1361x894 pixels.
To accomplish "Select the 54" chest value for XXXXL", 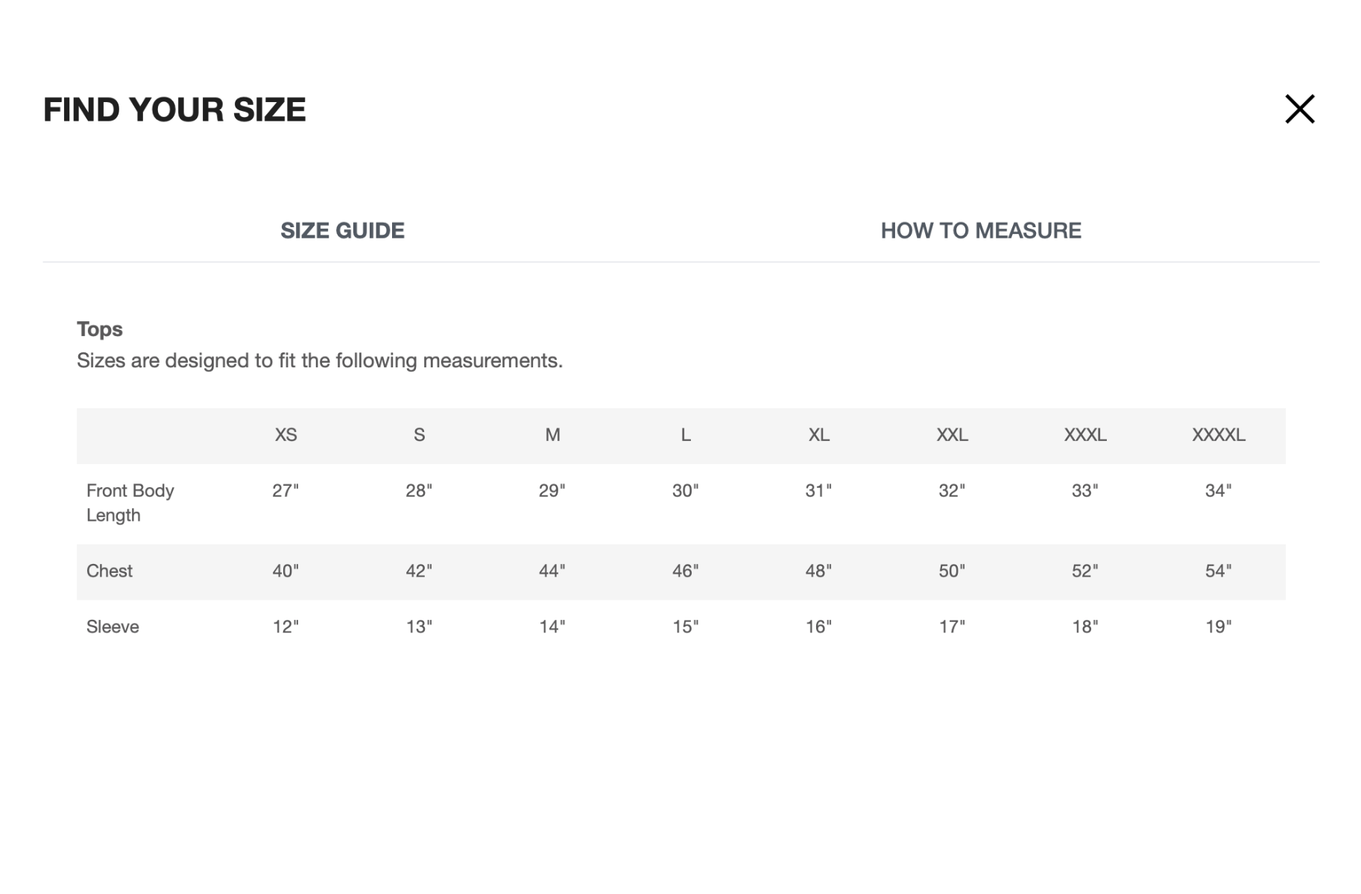I will [1218, 571].
